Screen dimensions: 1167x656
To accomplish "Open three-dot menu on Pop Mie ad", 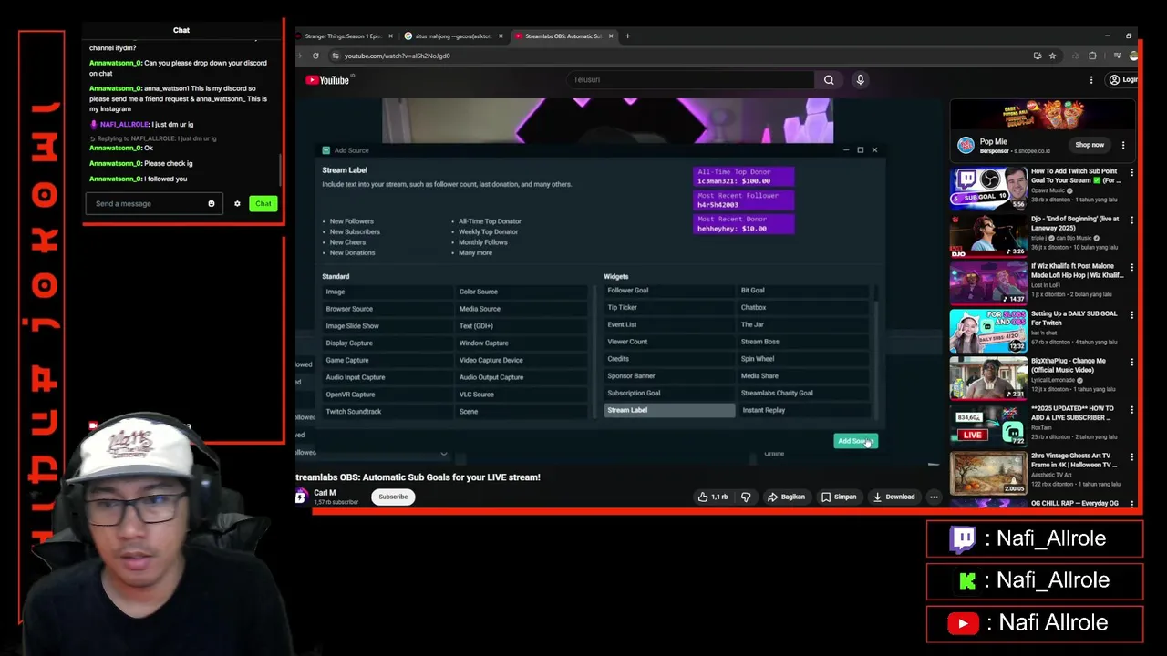I will click(x=1123, y=145).
